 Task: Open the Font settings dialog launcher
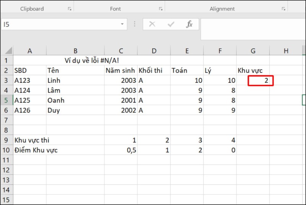(160, 9)
